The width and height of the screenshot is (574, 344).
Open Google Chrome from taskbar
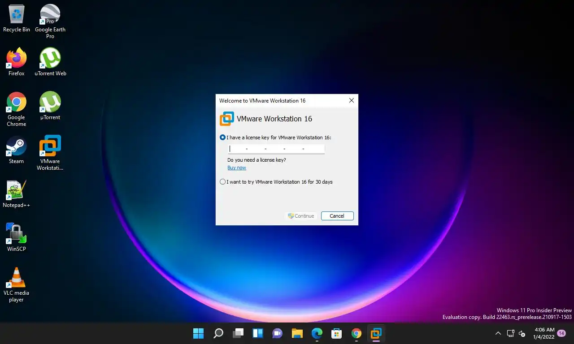(x=357, y=333)
